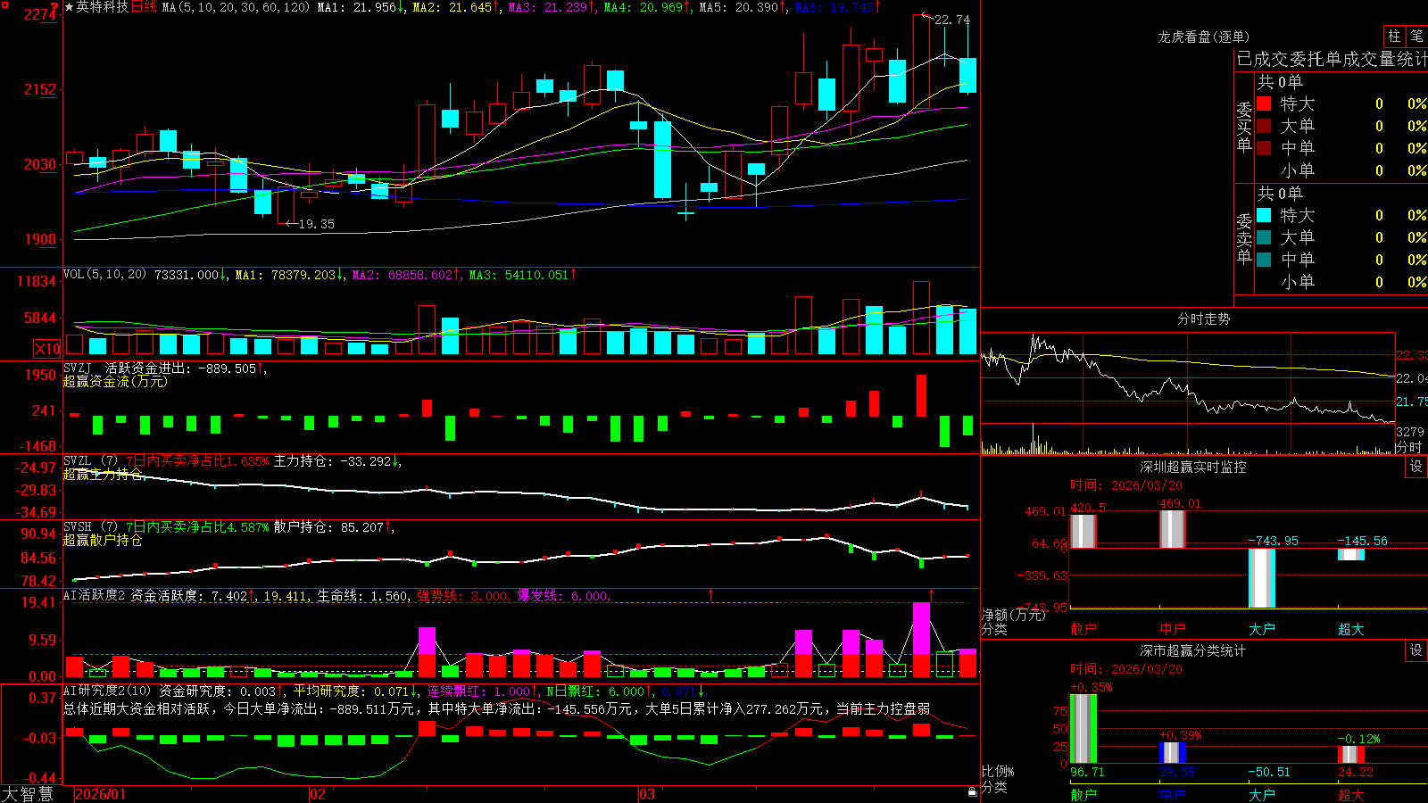Click the 龙虎看盘(逐单) panel title

coord(1203,37)
